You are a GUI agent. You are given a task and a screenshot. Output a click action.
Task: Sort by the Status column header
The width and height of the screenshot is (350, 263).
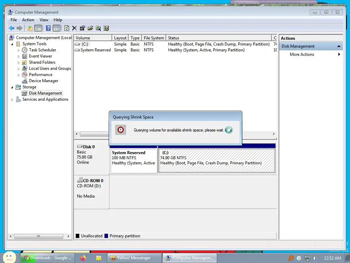(219, 38)
